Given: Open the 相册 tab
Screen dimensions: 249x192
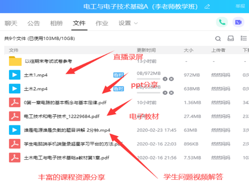Looking at the screenshot, I should (x=56, y=23).
